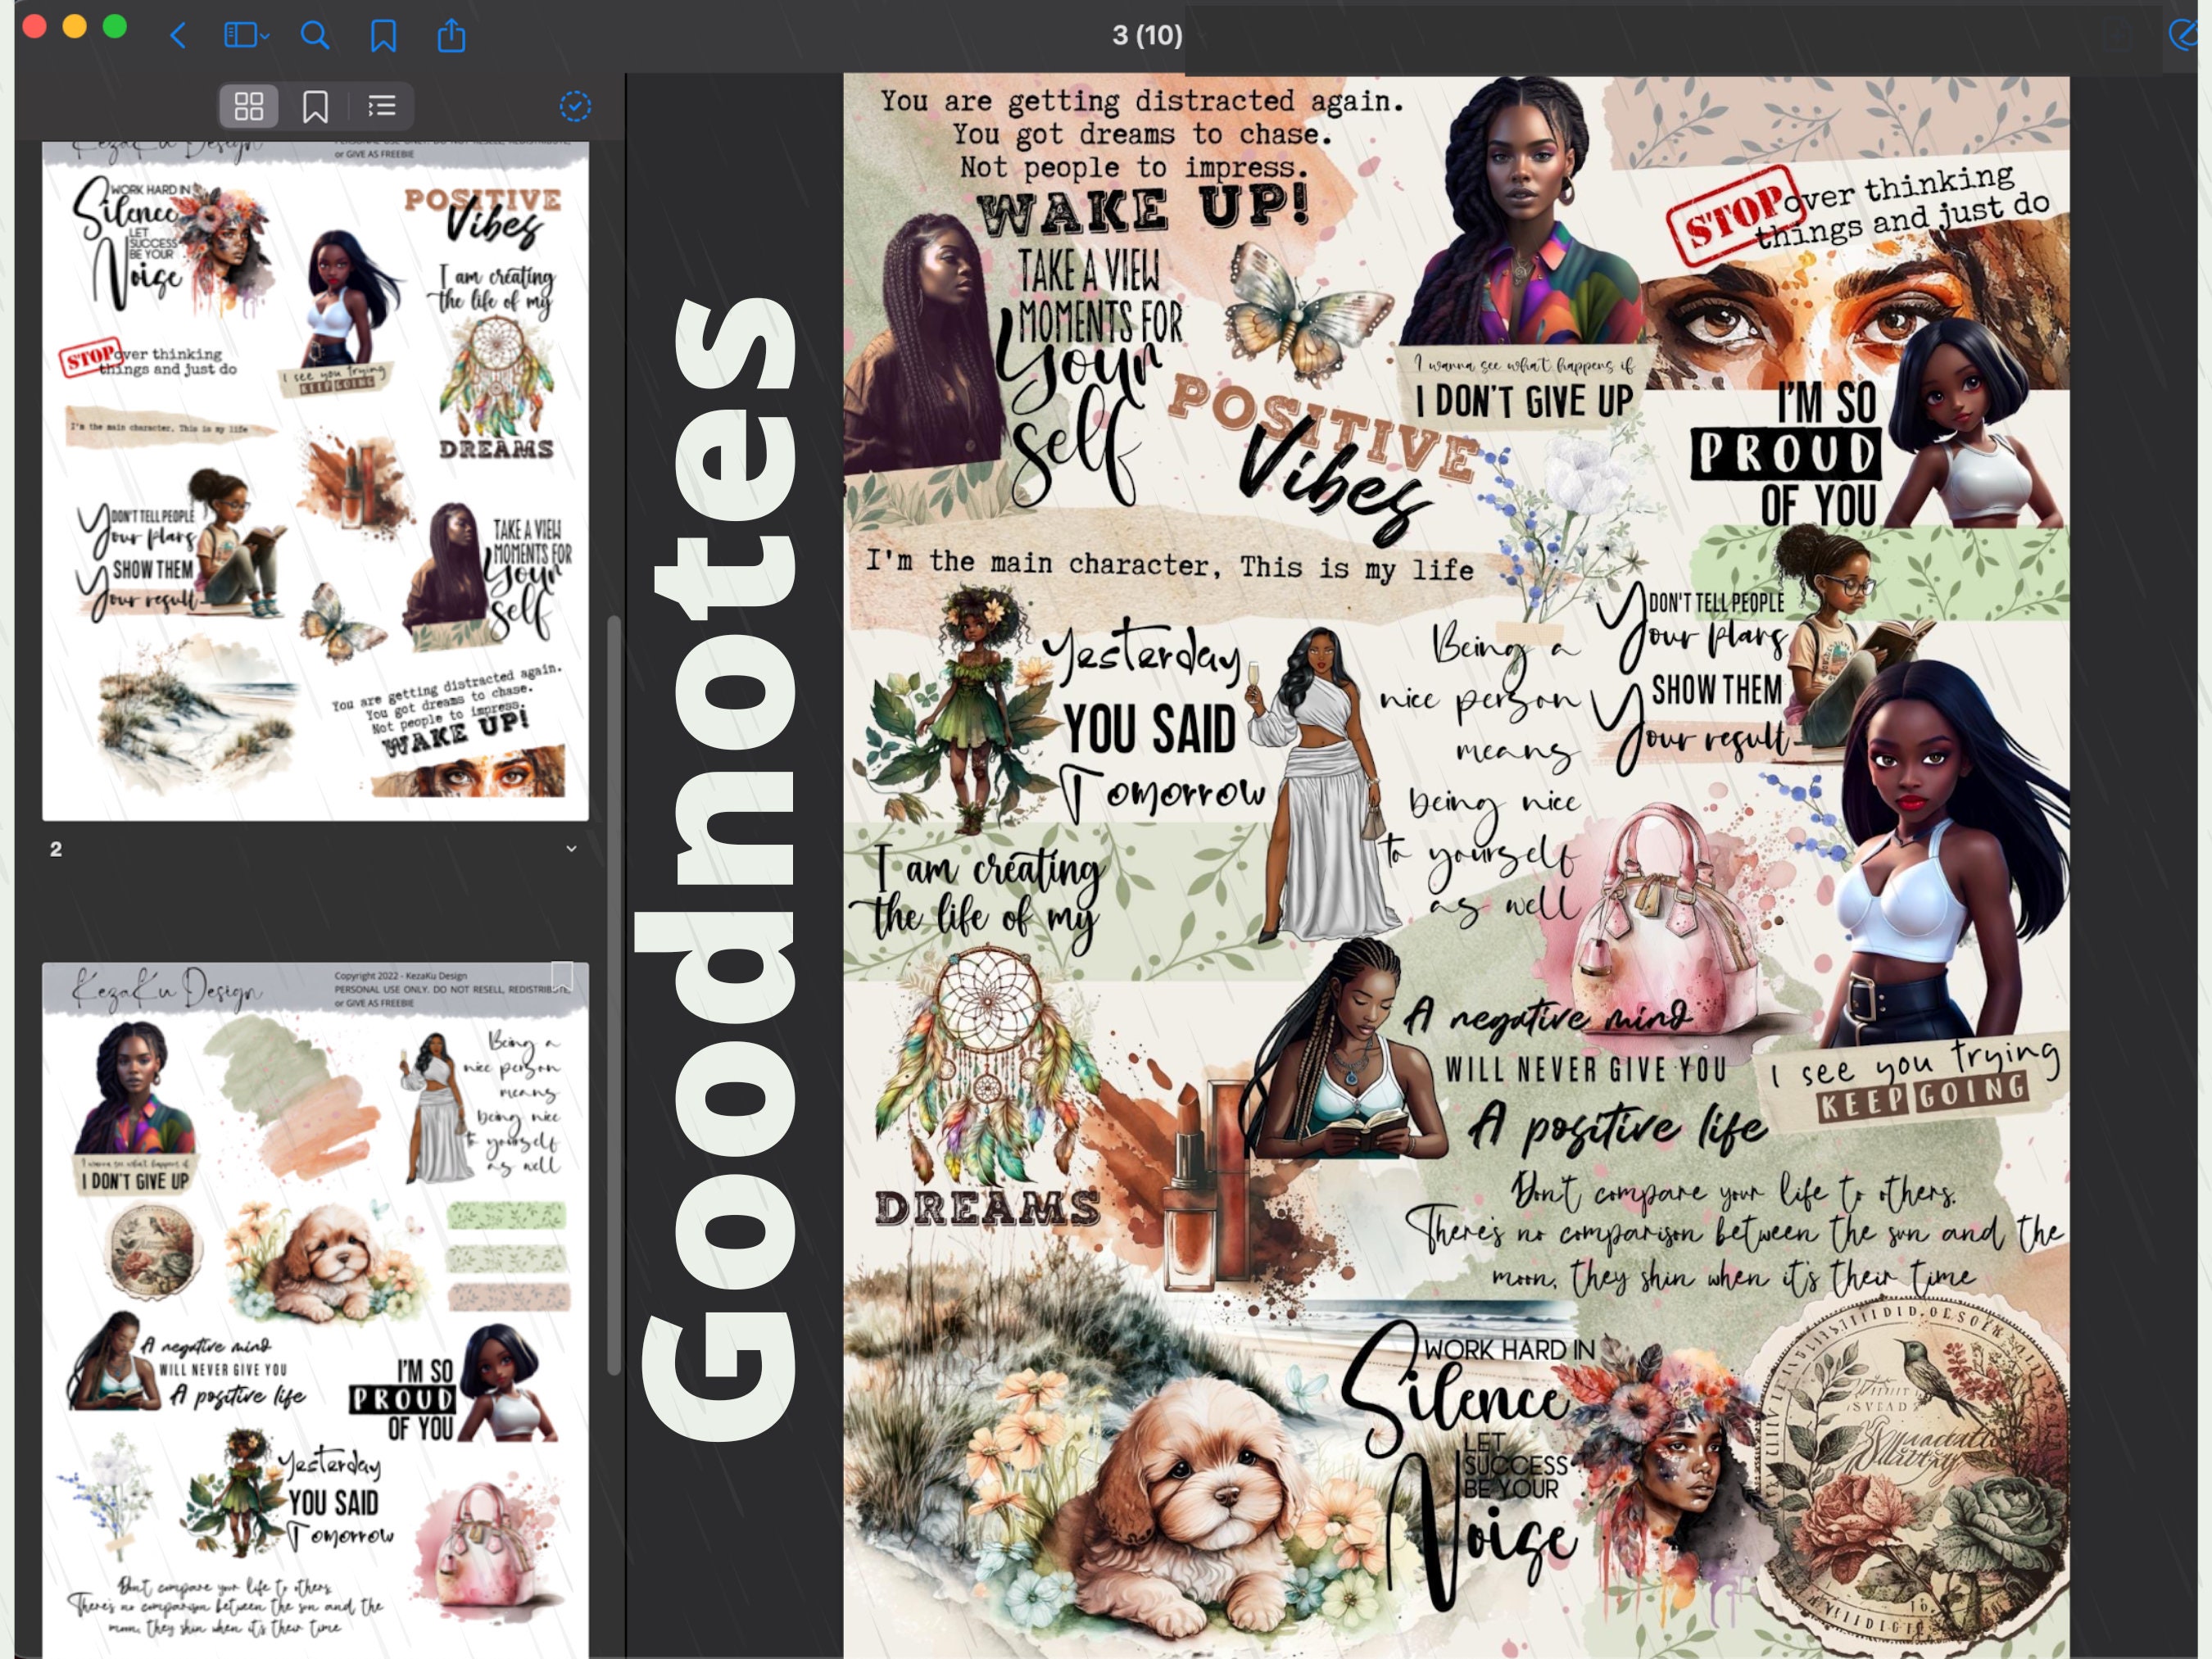The height and width of the screenshot is (1659, 2212).
Task: Go back using the blue chevron arrow
Action: 178,36
